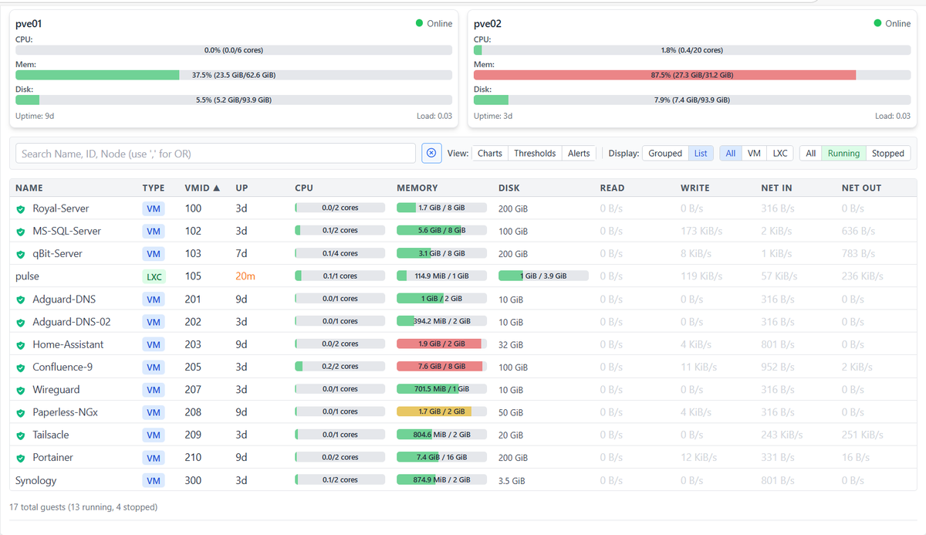Click VMID 205 cell
926x535 pixels.
[193, 367]
